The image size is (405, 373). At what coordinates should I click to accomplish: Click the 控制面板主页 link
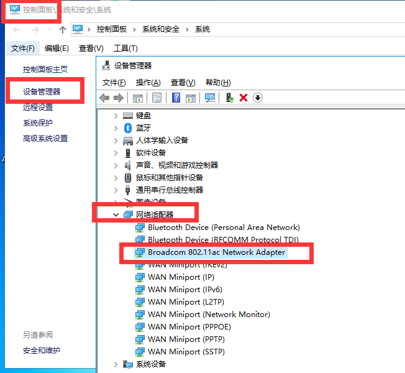click(x=45, y=69)
